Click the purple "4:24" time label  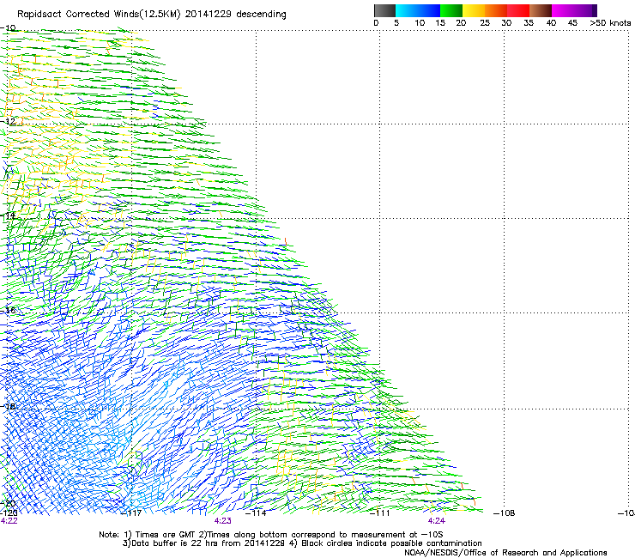point(437,521)
